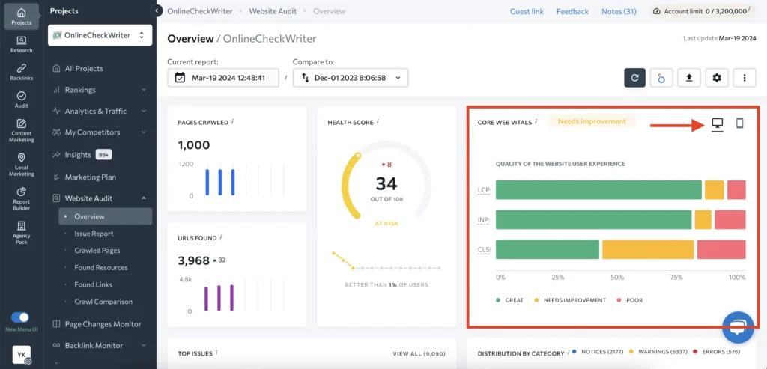The height and width of the screenshot is (369, 767).
Task: Click OnlineCheckWriter breadcrumb
Action: click(199, 10)
